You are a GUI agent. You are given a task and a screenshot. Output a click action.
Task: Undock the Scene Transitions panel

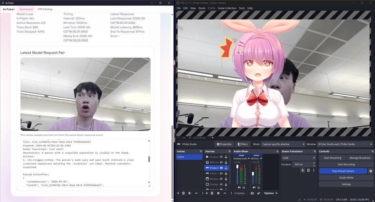point(315,151)
